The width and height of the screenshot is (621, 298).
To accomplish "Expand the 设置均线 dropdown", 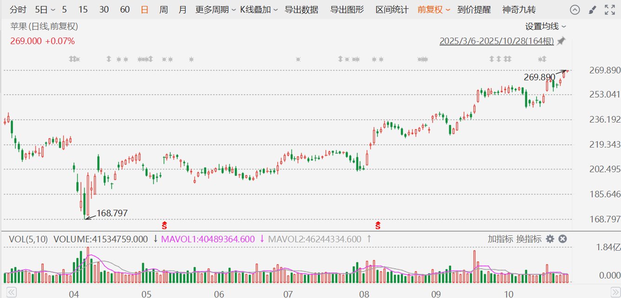I will pyautogui.click(x=546, y=27).
